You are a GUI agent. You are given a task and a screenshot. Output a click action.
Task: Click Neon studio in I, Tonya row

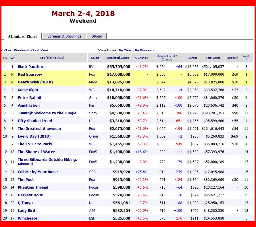point(93,203)
